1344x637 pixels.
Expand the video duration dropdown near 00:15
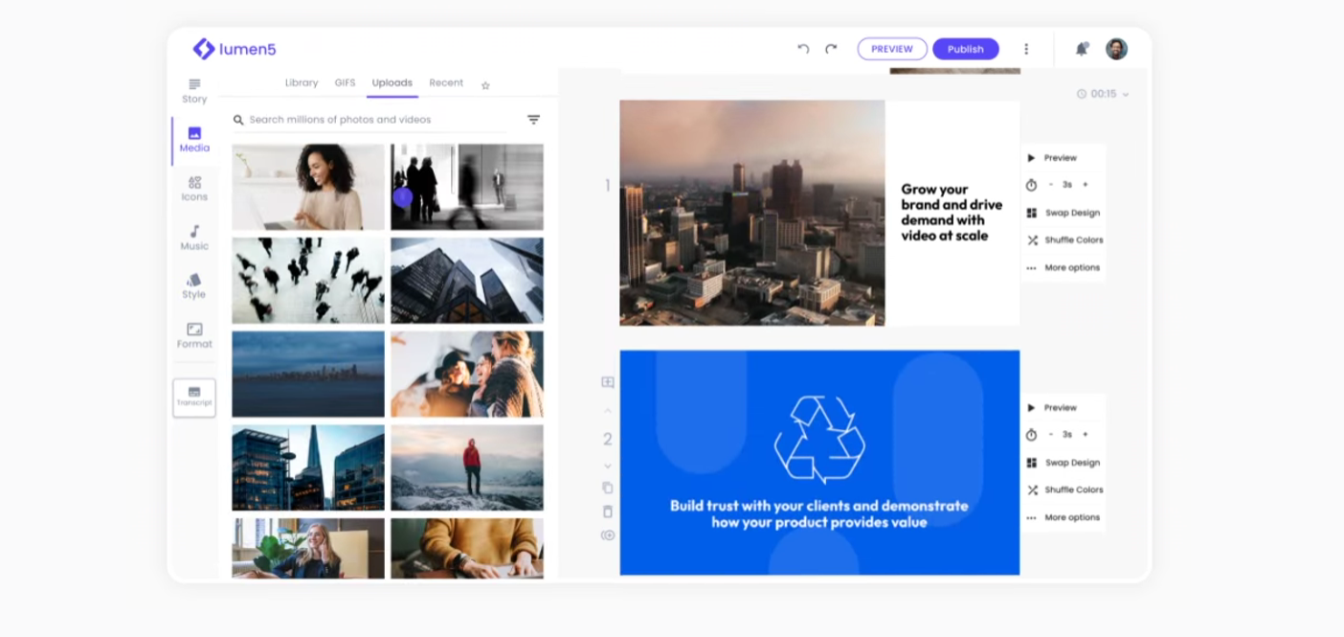point(1126,94)
